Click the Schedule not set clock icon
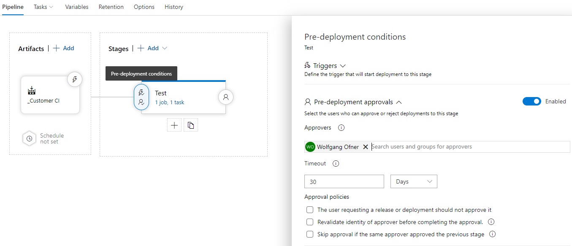Viewport: 572px width, 246px height. pos(29,138)
